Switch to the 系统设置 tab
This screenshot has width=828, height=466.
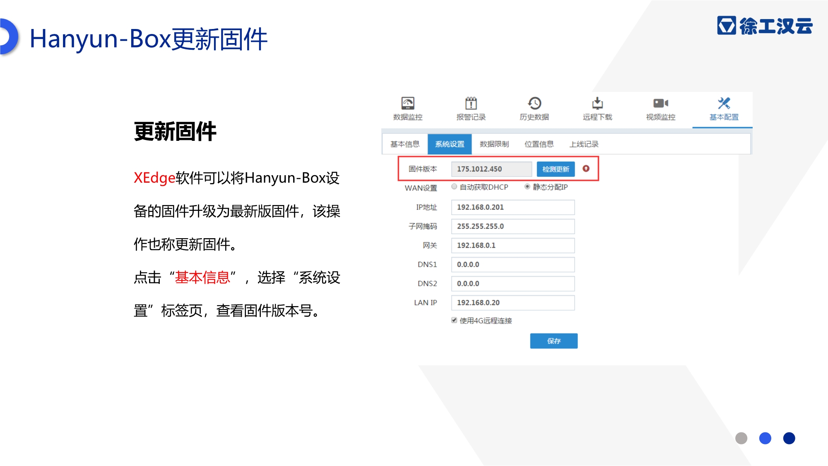click(x=450, y=144)
